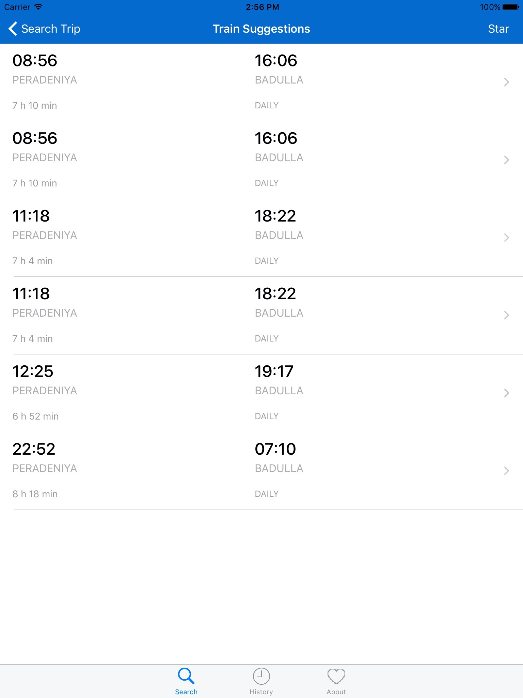523x698 pixels.
Task: Tap the About heart icon
Action: pos(336,676)
